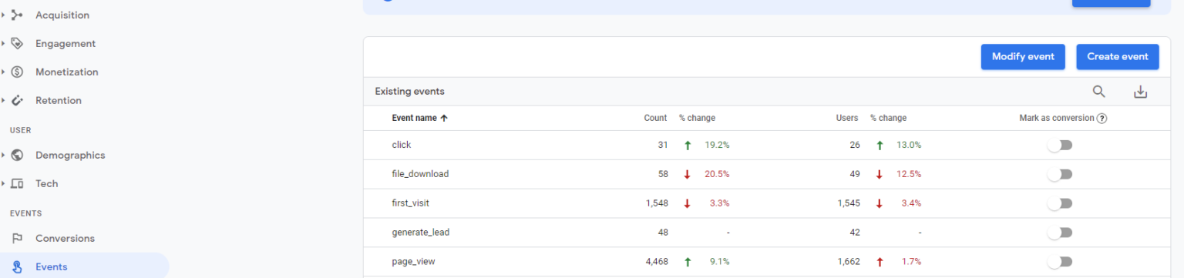1184x278 pixels.
Task: Click the Modify event button
Action: click(x=1023, y=56)
